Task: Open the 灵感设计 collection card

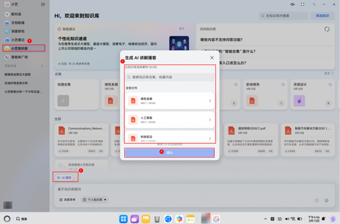Action: point(313,94)
